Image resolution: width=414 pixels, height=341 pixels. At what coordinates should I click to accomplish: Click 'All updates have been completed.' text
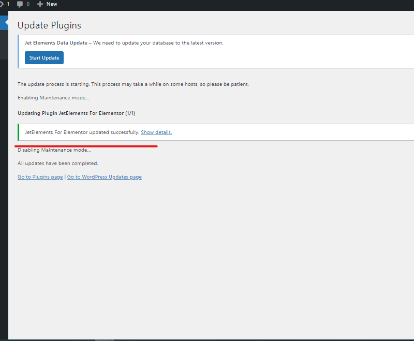point(58,164)
